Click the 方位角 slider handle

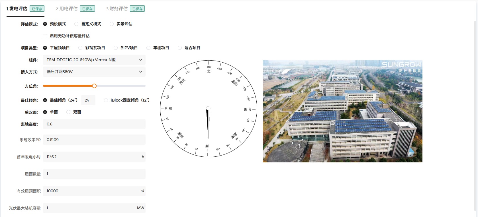pos(94,86)
